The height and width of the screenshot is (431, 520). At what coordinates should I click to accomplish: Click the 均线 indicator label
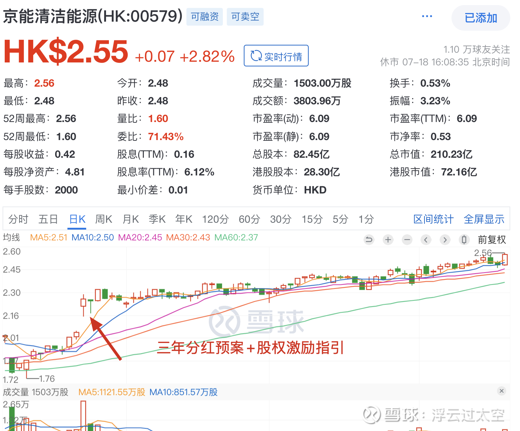[12, 238]
